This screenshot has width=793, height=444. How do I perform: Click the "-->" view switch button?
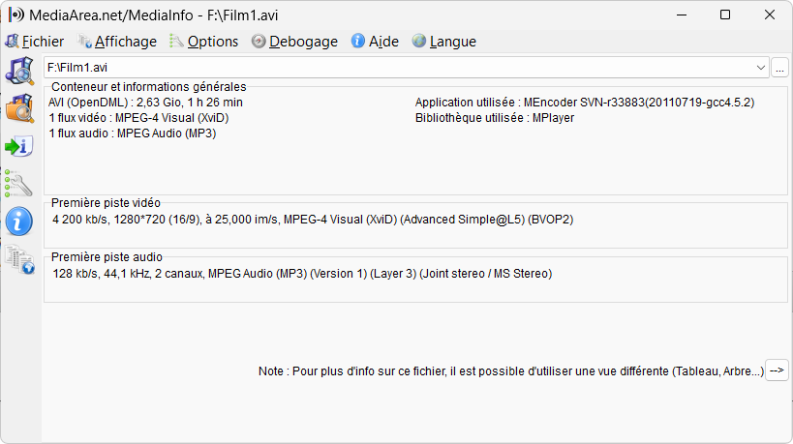pos(777,370)
